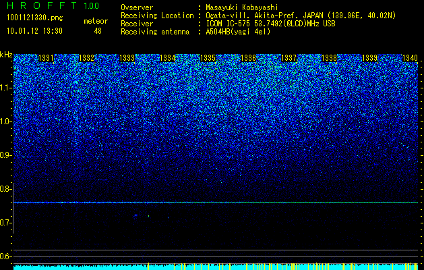
Task: Click the 1338 time marker
Action: [x=330, y=58]
